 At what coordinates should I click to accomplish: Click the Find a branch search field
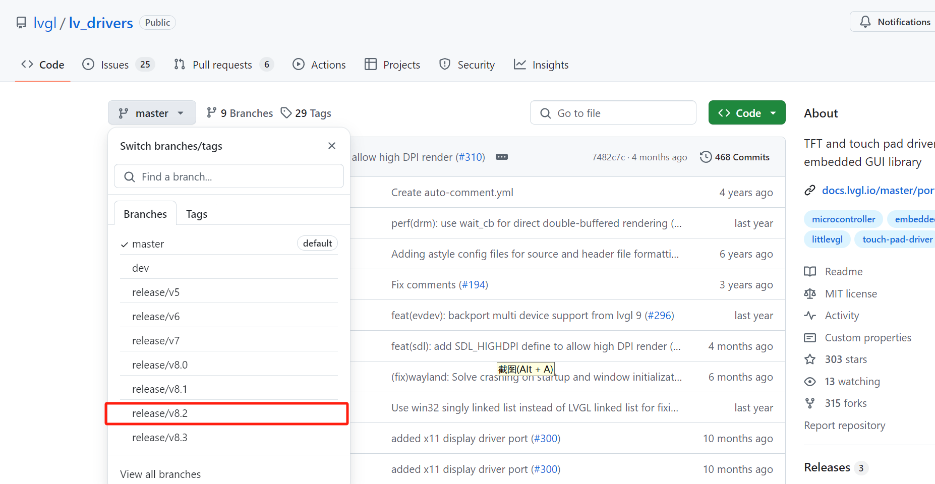coord(229,176)
